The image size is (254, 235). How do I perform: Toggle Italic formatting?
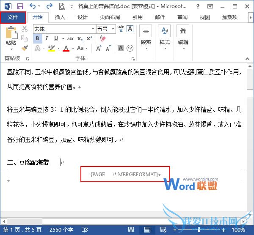47,38
